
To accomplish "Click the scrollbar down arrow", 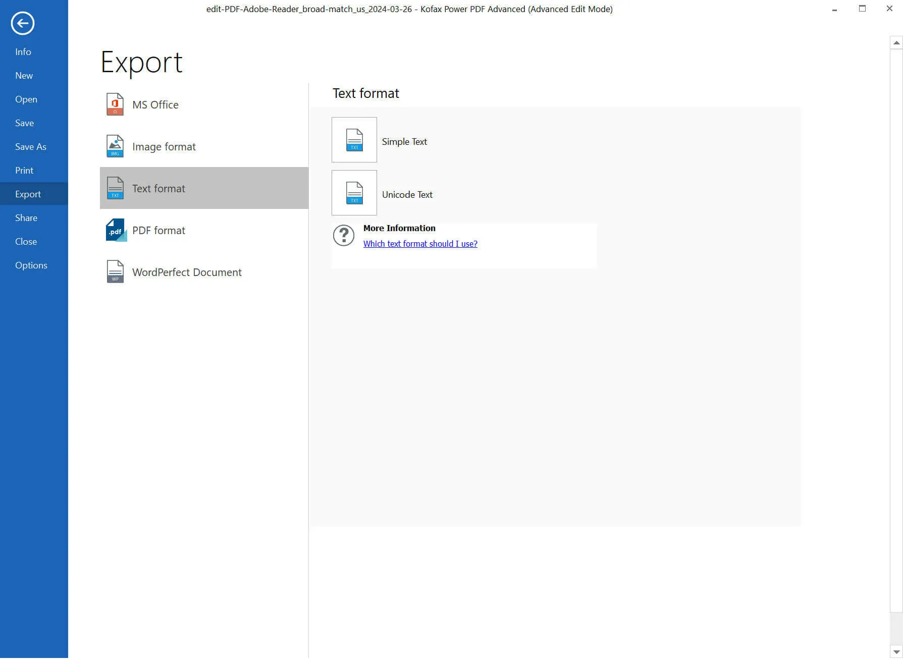I will click(x=896, y=652).
